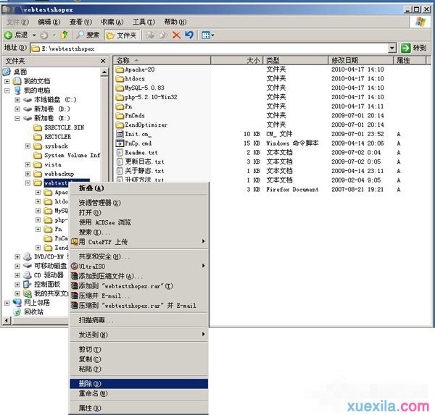The image size is (435, 415).
Task: Click Apache-20 folder icon in file list
Action: 120,70
